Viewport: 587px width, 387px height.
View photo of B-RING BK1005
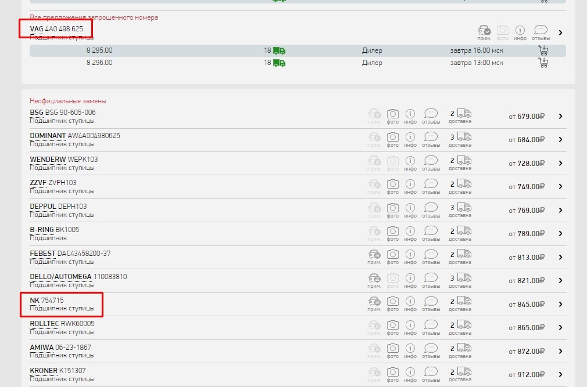click(392, 234)
